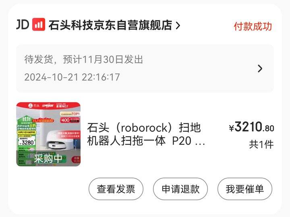290x217 pixels.
Task: Click the red bar-chart store badge icon
Action: (x=39, y=25)
